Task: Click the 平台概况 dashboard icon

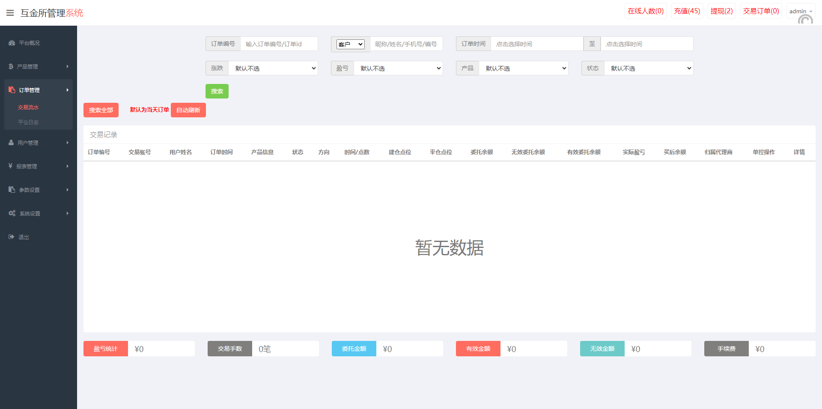Action: [x=12, y=43]
